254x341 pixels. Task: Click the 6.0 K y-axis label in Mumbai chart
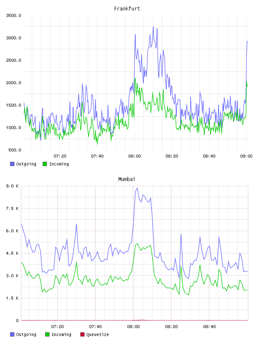[12, 231]
